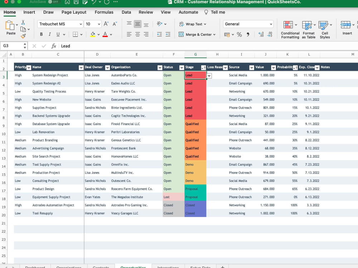Click the Home icon in title bar

click(x=67, y=2)
